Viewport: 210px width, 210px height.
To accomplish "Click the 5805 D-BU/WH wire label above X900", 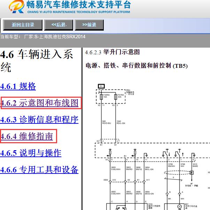I will tap(116, 168).
